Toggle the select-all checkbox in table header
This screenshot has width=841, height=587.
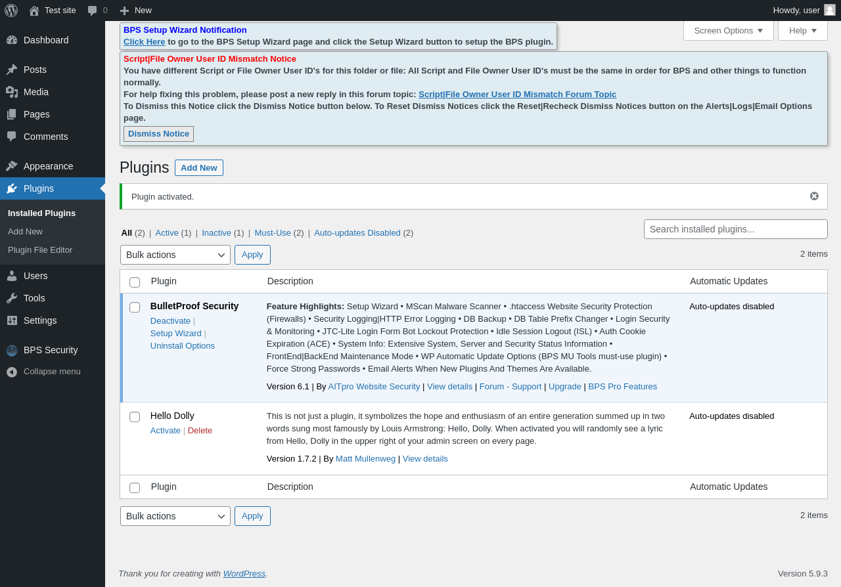point(135,282)
